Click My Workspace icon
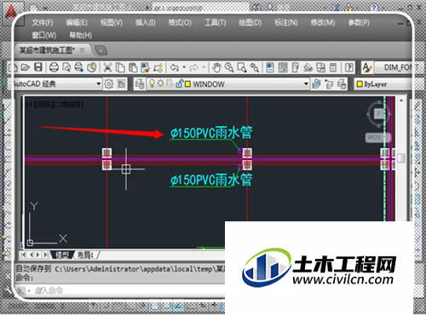The image size is (426, 315). coord(121,84)
